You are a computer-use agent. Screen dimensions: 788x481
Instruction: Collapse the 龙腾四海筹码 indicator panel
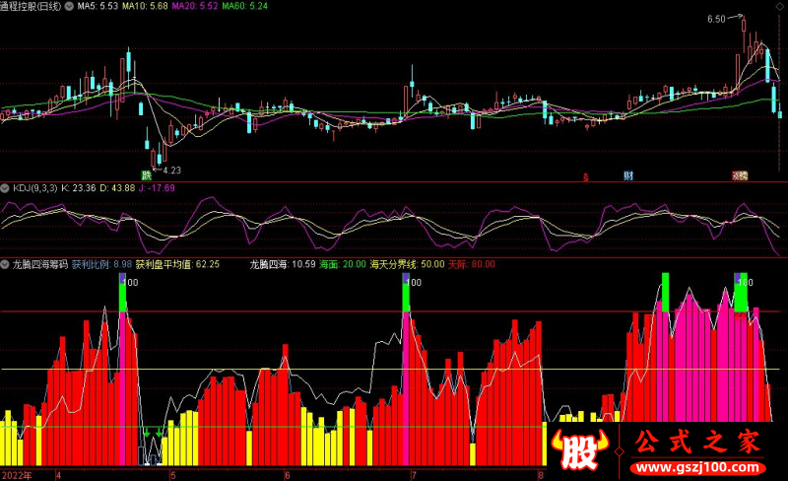click(x=5, y=264)
